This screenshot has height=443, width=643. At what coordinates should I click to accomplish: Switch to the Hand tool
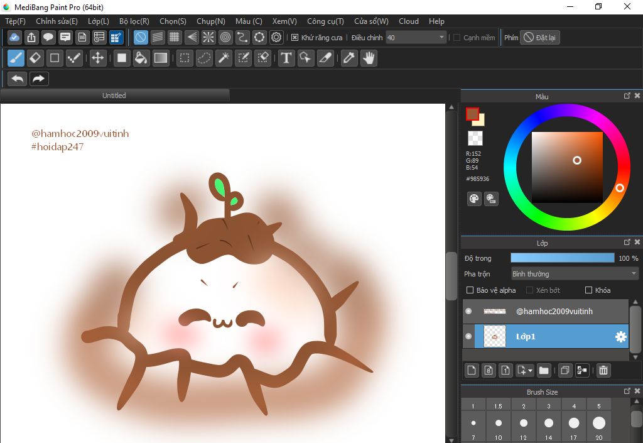(x=369, y=58)
